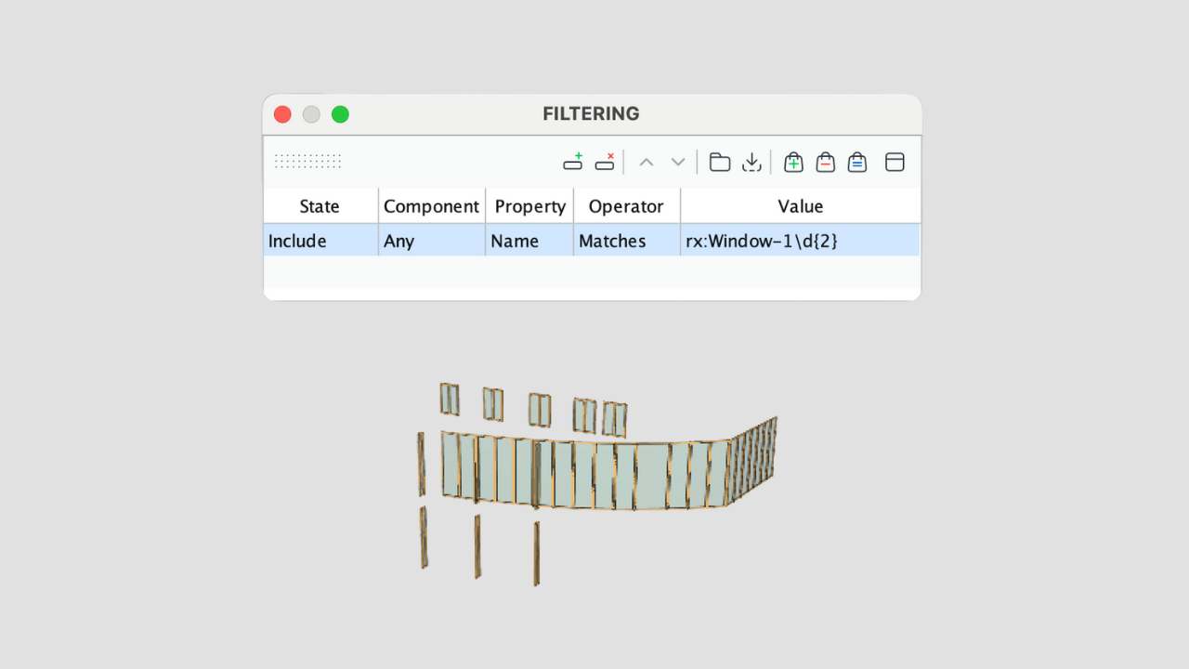This screenshot has height=669, width=1189.
Task: Click the add filter row icon
Action: pyautogui.click(x=573, y=163)
